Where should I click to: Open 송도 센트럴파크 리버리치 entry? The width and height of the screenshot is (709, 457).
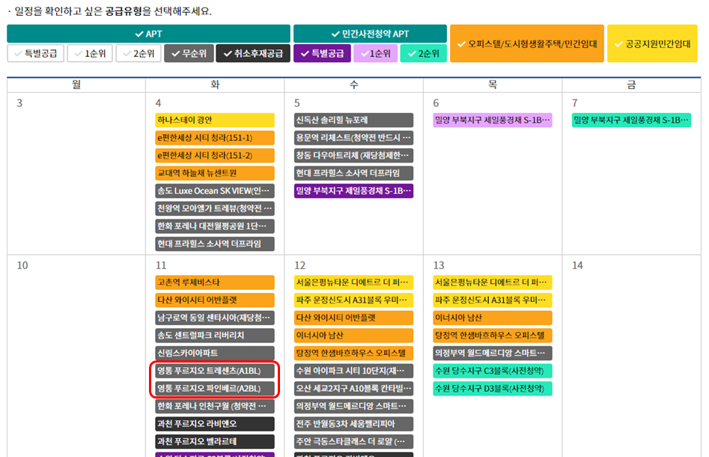pos(215,336)
